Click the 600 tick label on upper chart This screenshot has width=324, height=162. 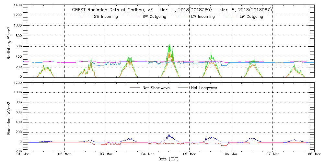point(18,46)
